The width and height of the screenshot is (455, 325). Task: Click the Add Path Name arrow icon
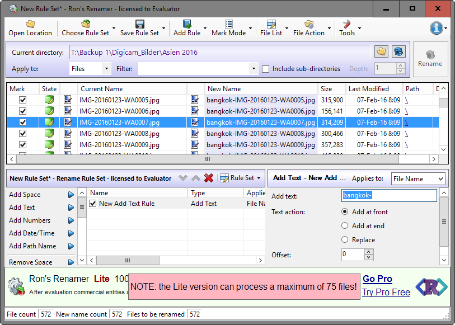click(71, 246)
